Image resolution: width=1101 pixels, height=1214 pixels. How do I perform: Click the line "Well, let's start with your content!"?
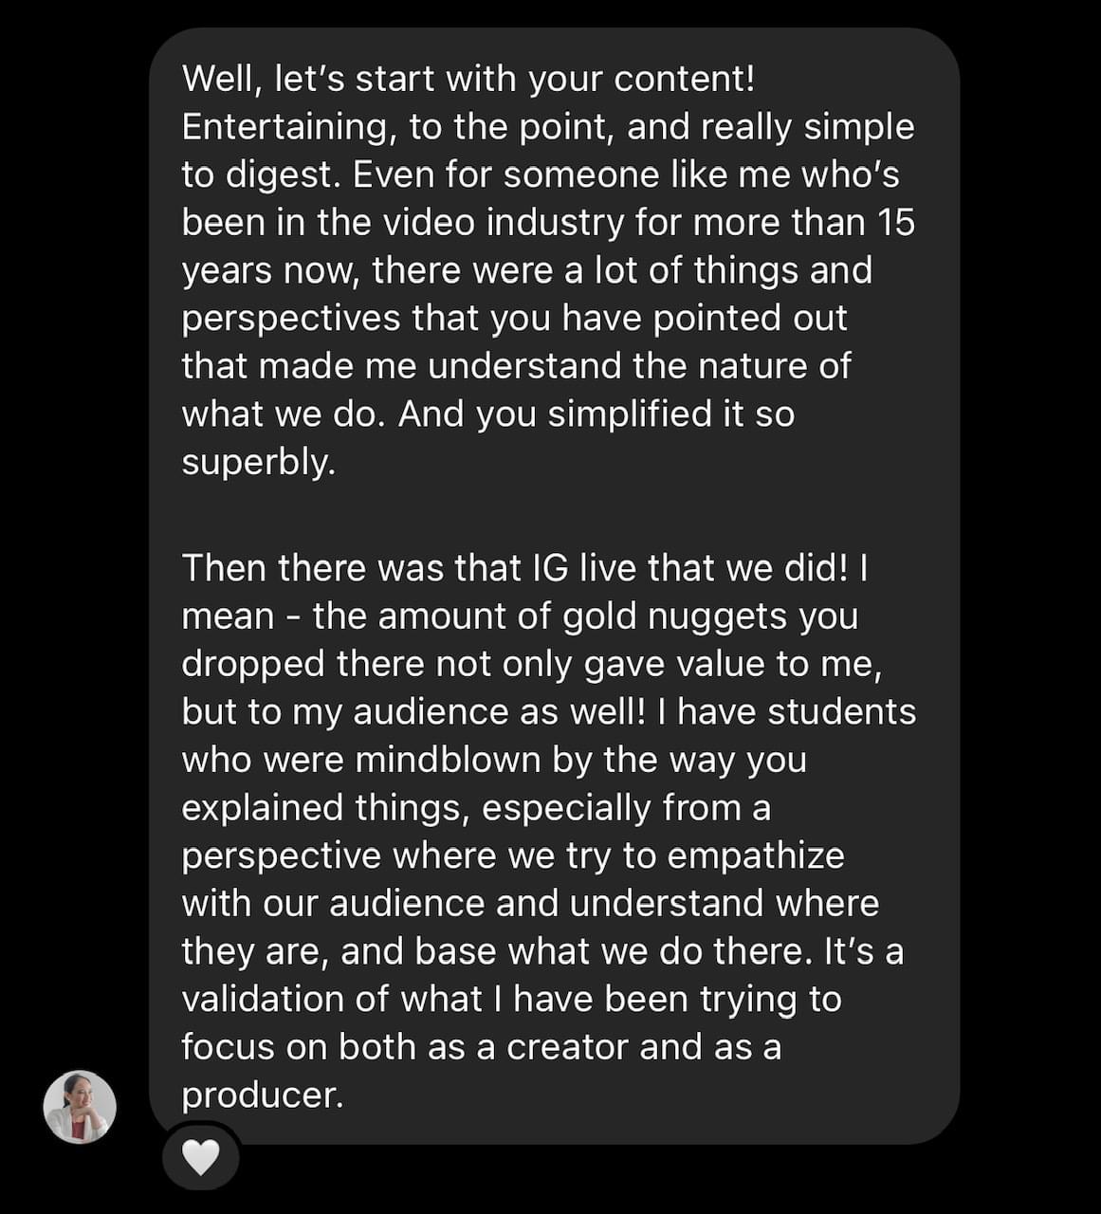468,79
